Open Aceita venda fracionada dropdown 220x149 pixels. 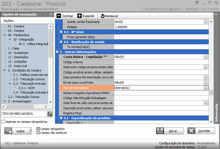206,22
